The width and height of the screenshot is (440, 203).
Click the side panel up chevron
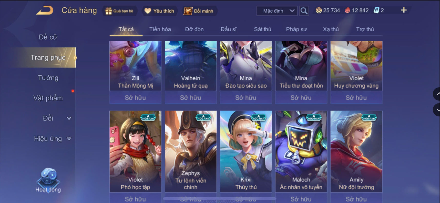pos(437,94)
